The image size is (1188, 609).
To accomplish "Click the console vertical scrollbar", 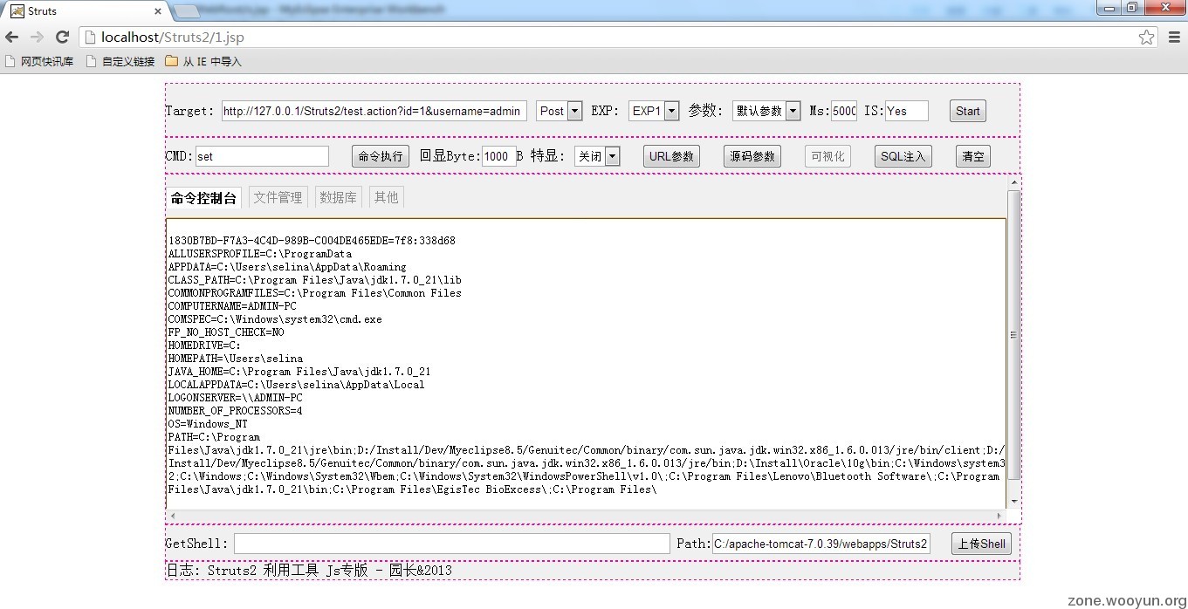I will coord(1013,334).
